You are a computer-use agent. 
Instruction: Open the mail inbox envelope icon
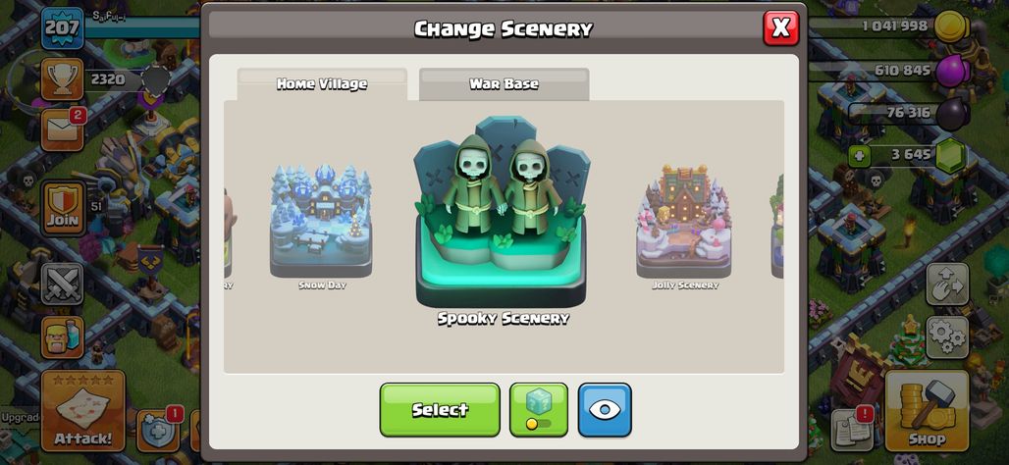[63, 129]
